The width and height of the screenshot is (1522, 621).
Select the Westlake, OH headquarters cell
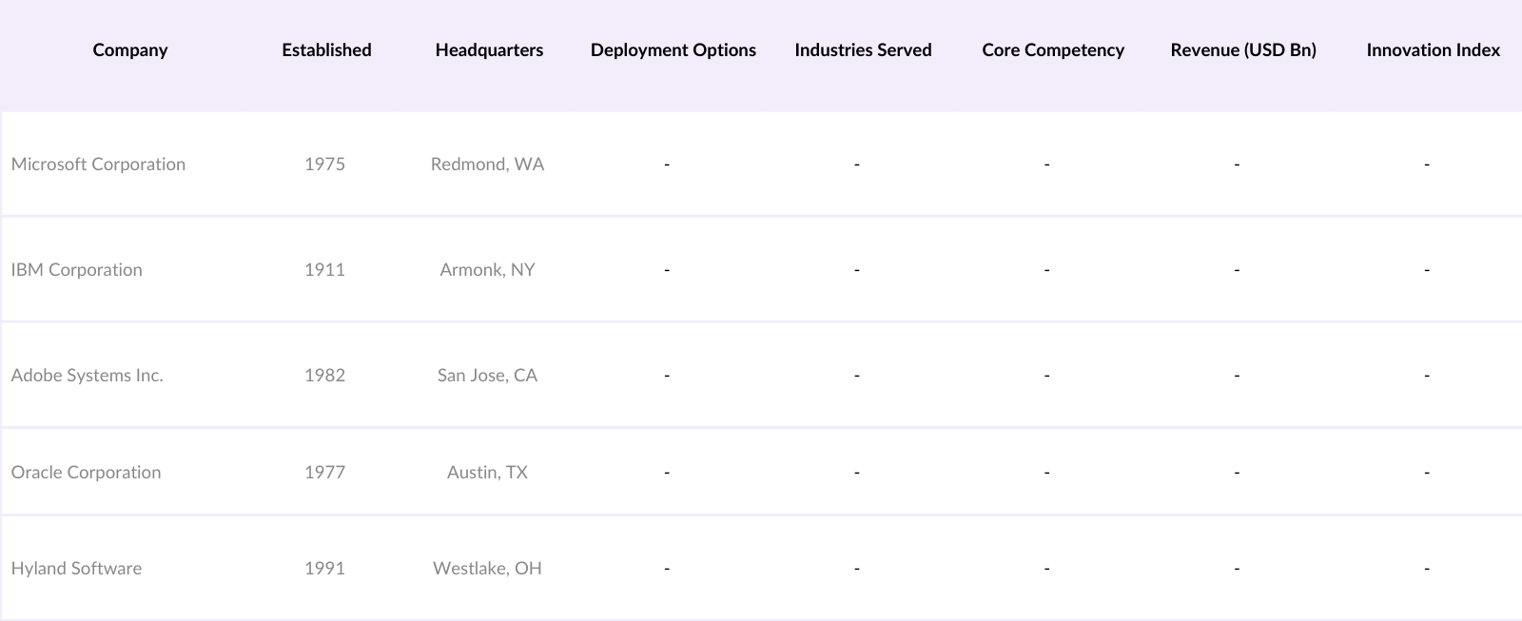(x=487, y=569)
